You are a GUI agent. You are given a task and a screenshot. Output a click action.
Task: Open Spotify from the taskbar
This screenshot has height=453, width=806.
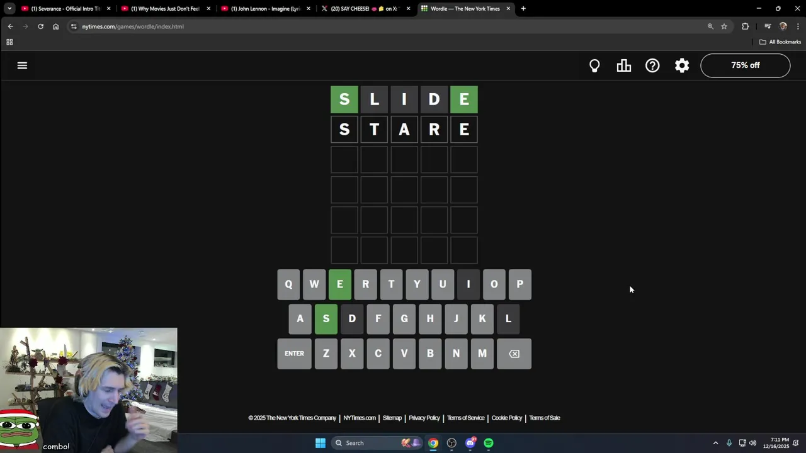[x=489, y=443]
